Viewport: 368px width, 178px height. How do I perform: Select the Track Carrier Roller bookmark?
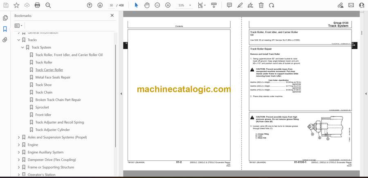[x=49, y=70]
